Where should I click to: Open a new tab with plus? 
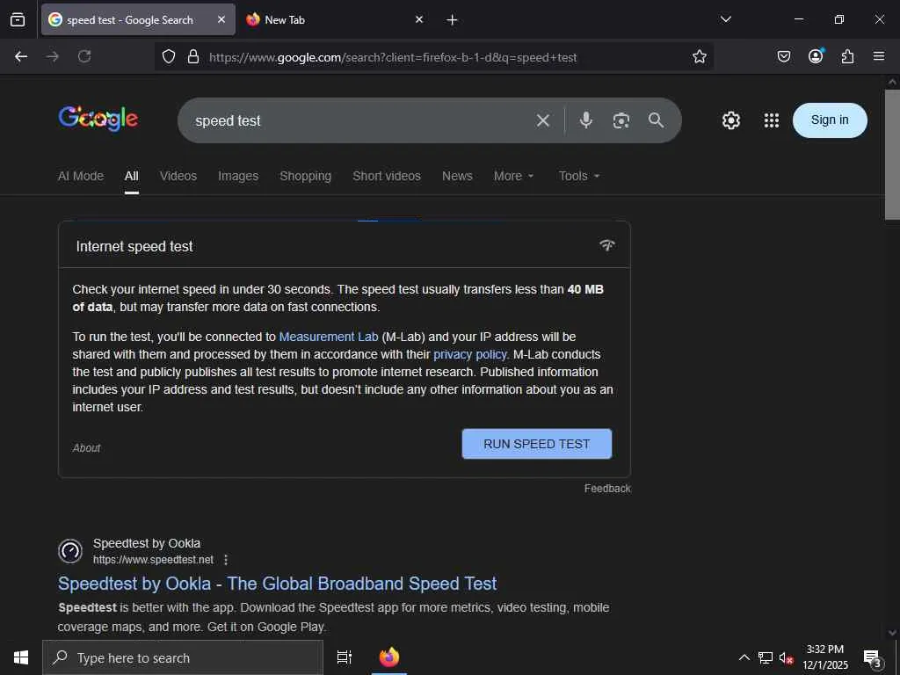452,20
